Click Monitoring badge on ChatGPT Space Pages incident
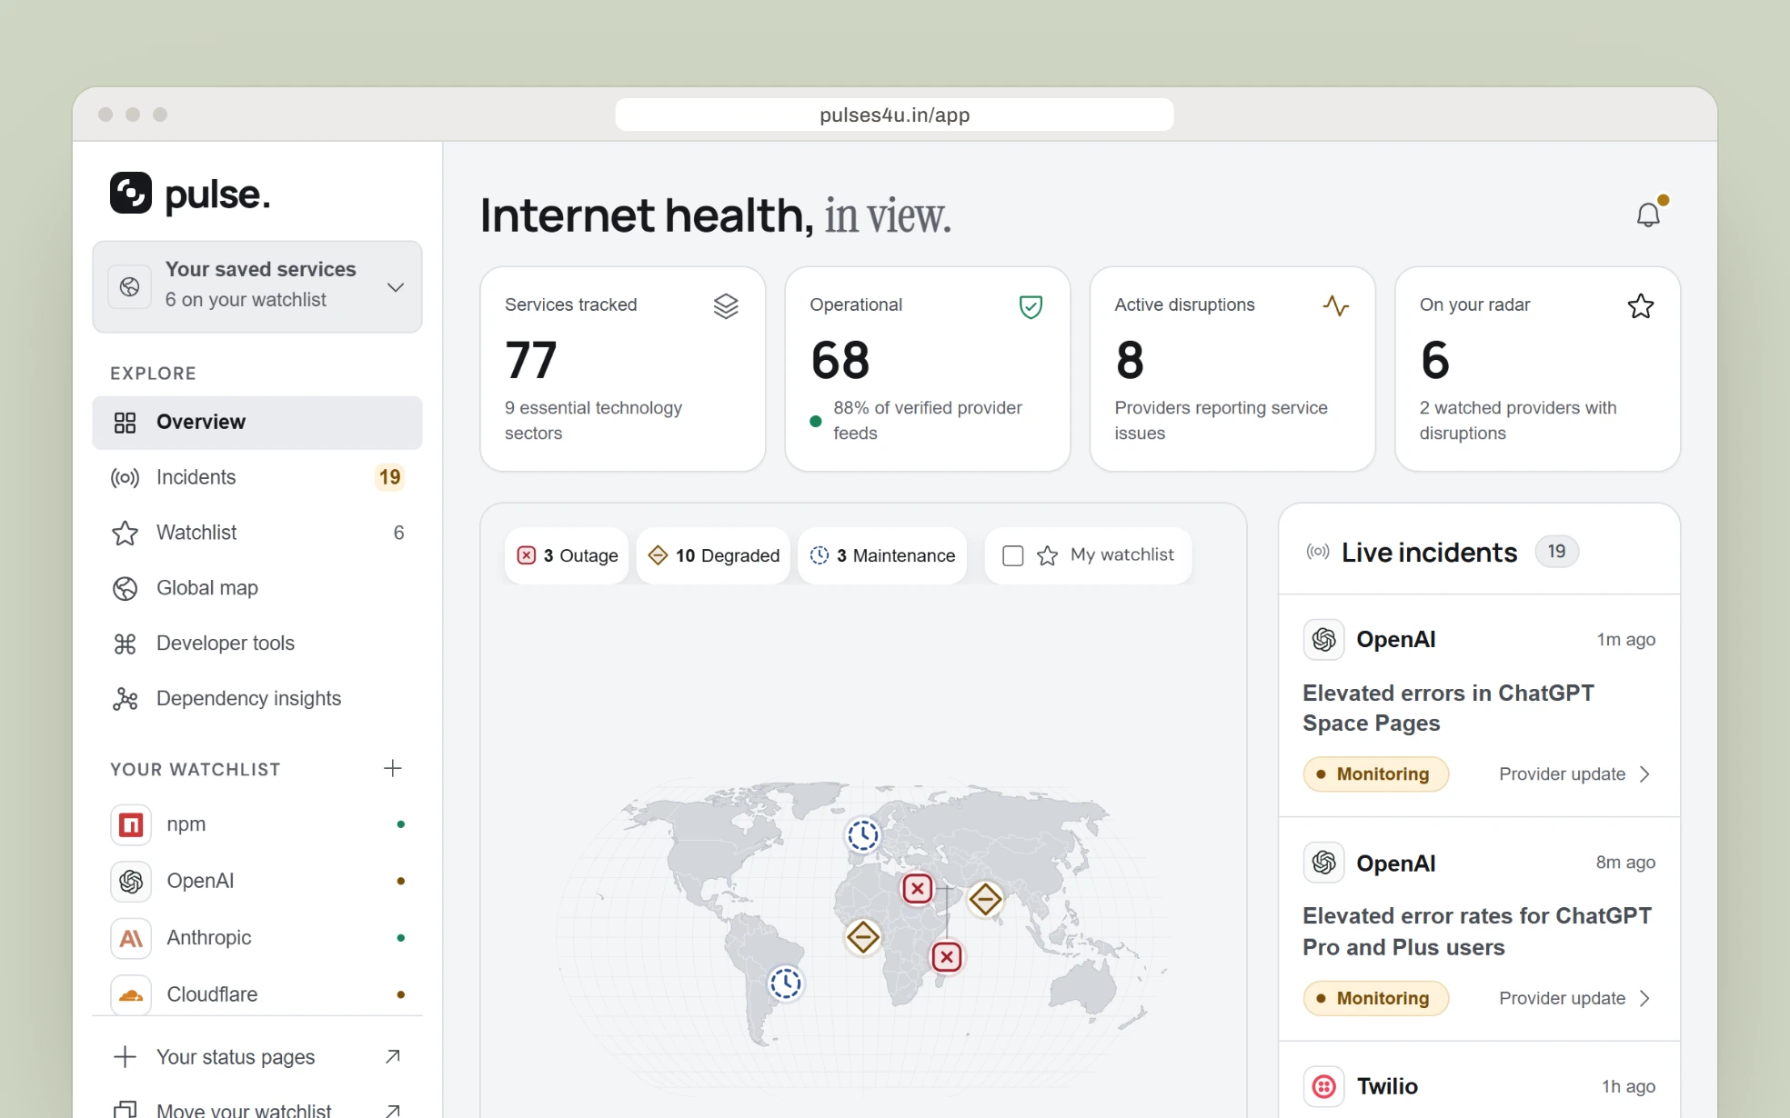This screenshot has height=1118, width=1790. point(1375,774)
